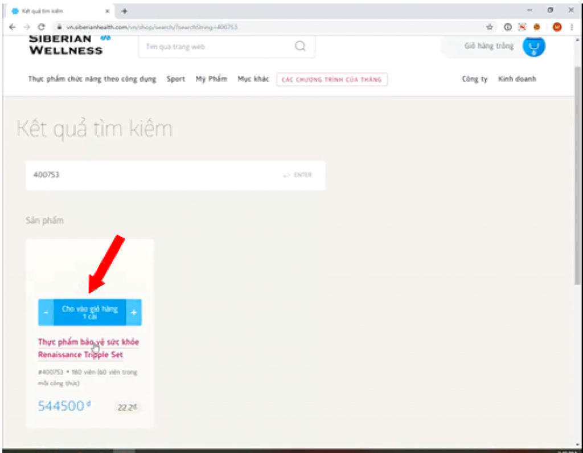Viewport: 583px width, 453px height.
Task: Decrease quantity with minus button
Action: 46,312
